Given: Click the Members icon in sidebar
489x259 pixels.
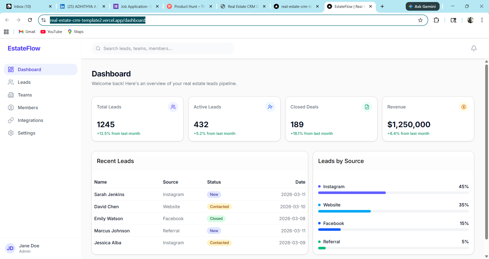Looking at the screenshot, I should (11, 107).
